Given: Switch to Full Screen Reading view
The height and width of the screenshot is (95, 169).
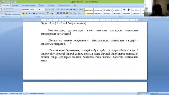Looking at the screenshot, I should pos(142,94).
